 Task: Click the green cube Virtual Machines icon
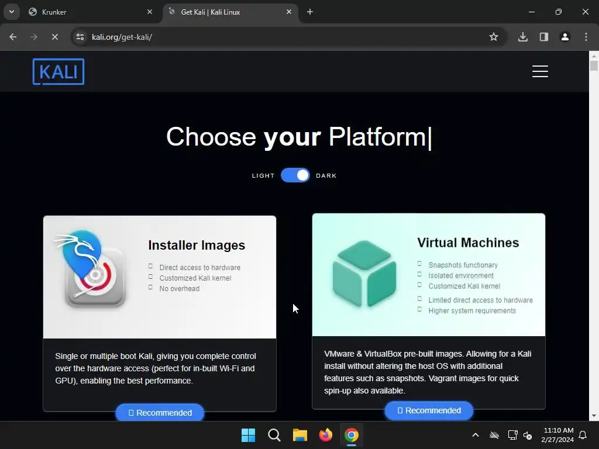tap(364, 274)
